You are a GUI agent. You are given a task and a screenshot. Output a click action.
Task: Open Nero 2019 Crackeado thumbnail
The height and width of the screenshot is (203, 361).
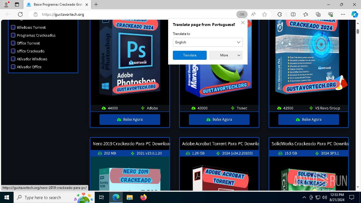pyautogui.click(x=130, y=174)
